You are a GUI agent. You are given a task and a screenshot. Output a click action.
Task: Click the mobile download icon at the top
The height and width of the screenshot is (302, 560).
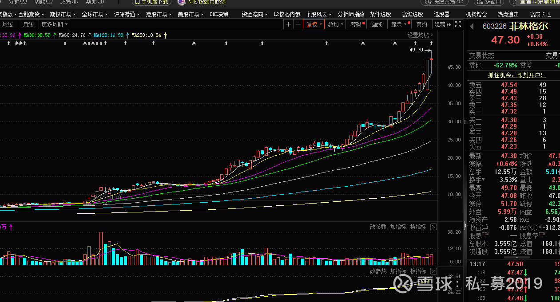[137, 2]
